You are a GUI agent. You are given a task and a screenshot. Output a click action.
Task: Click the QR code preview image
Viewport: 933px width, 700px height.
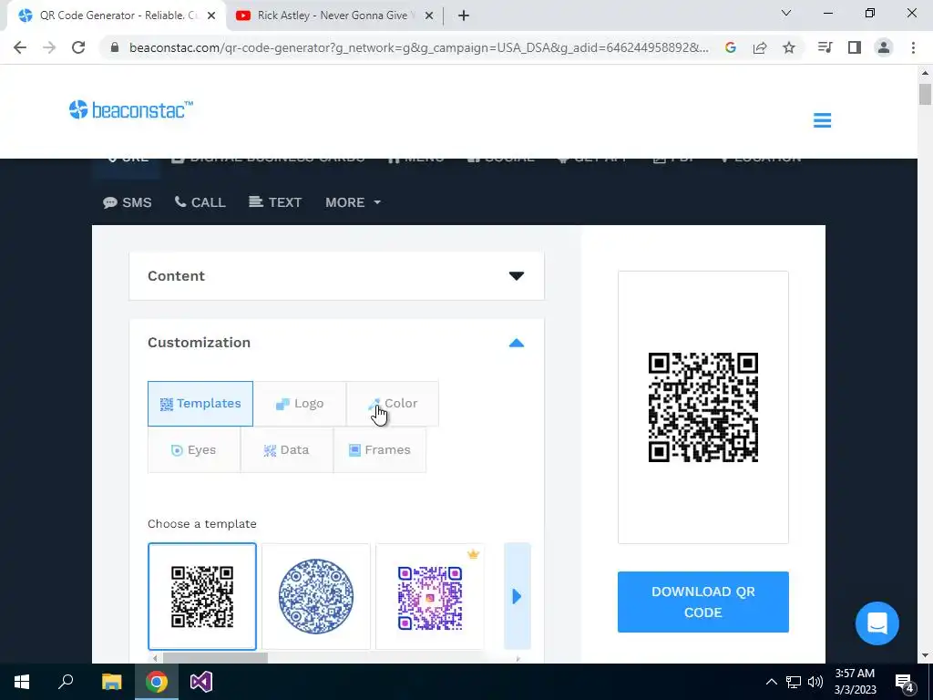703,407
